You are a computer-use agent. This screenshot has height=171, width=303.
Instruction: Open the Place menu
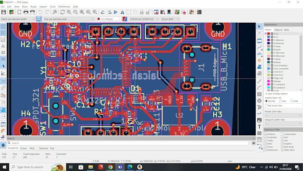25,7
